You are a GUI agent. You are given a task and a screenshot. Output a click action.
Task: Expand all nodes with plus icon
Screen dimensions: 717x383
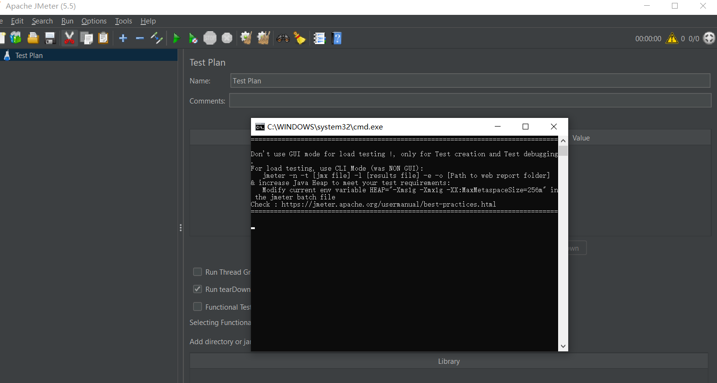[x=123, y=38]
